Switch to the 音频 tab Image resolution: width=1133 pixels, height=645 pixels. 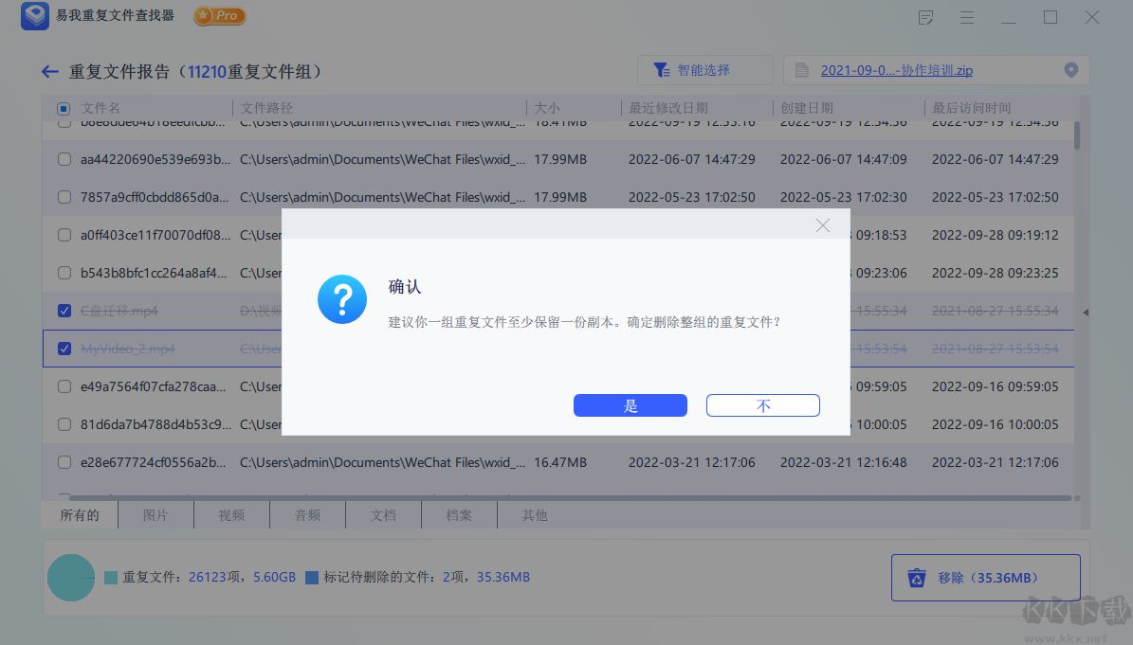click(x=307, y=515)
